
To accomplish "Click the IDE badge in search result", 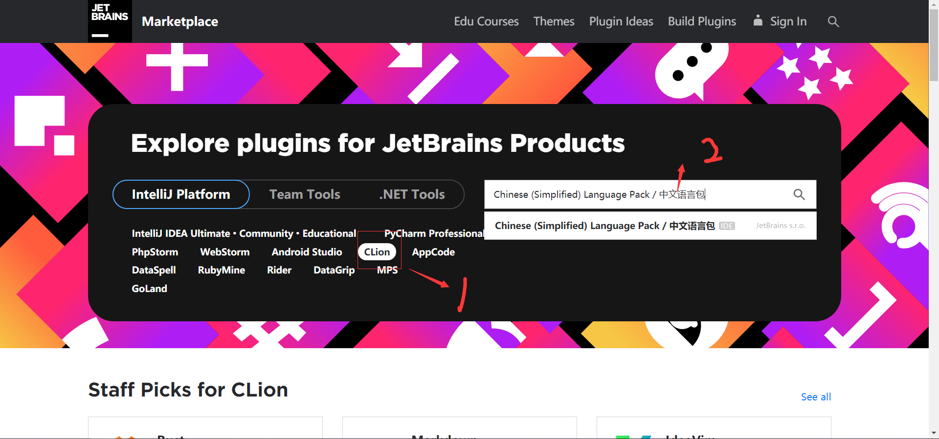I will (x=727, y=226).
